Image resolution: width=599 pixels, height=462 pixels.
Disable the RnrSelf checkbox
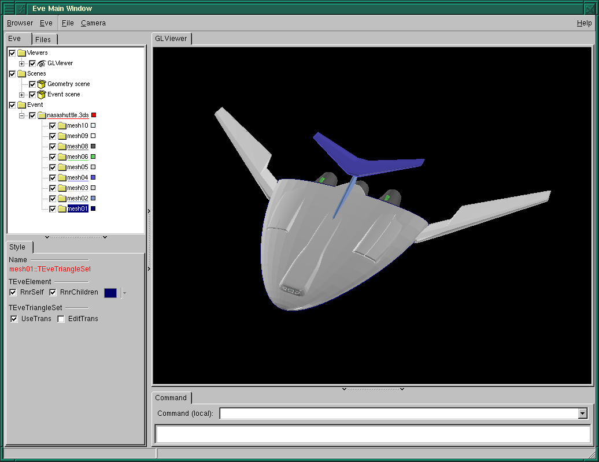13,292
